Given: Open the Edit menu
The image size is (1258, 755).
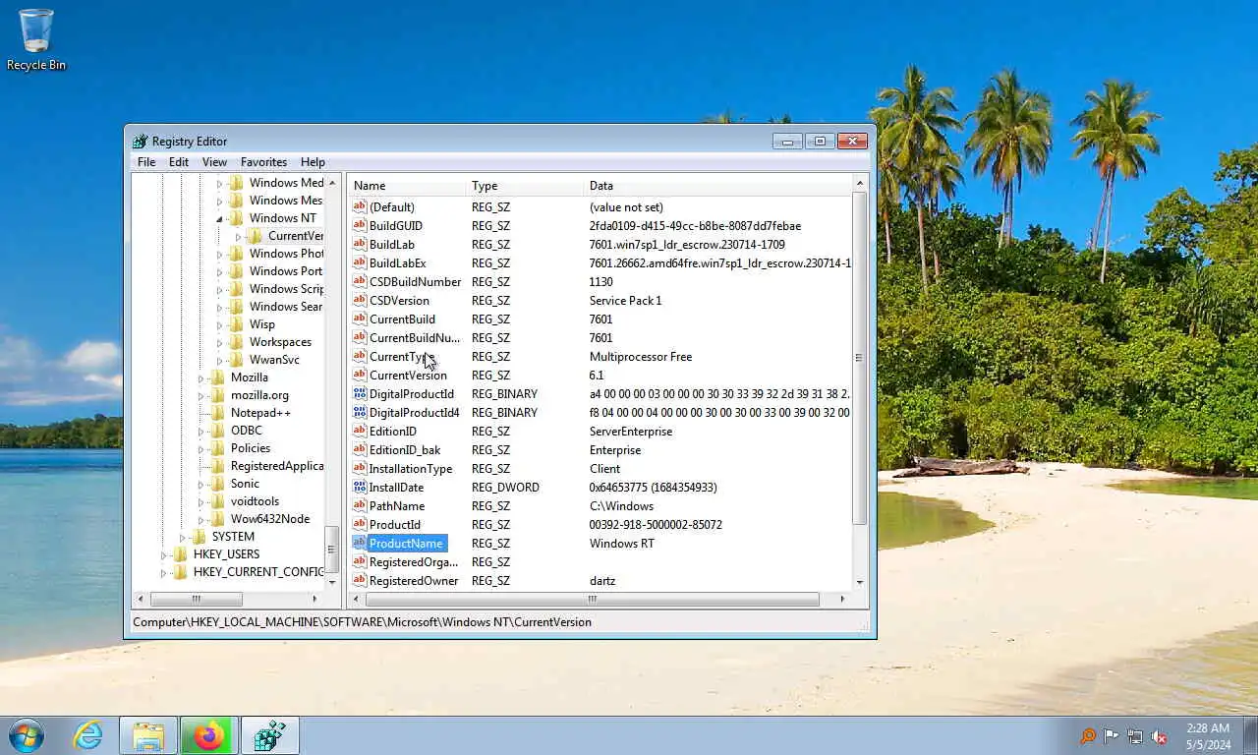Looking at the screenshot, I should 179,162.
